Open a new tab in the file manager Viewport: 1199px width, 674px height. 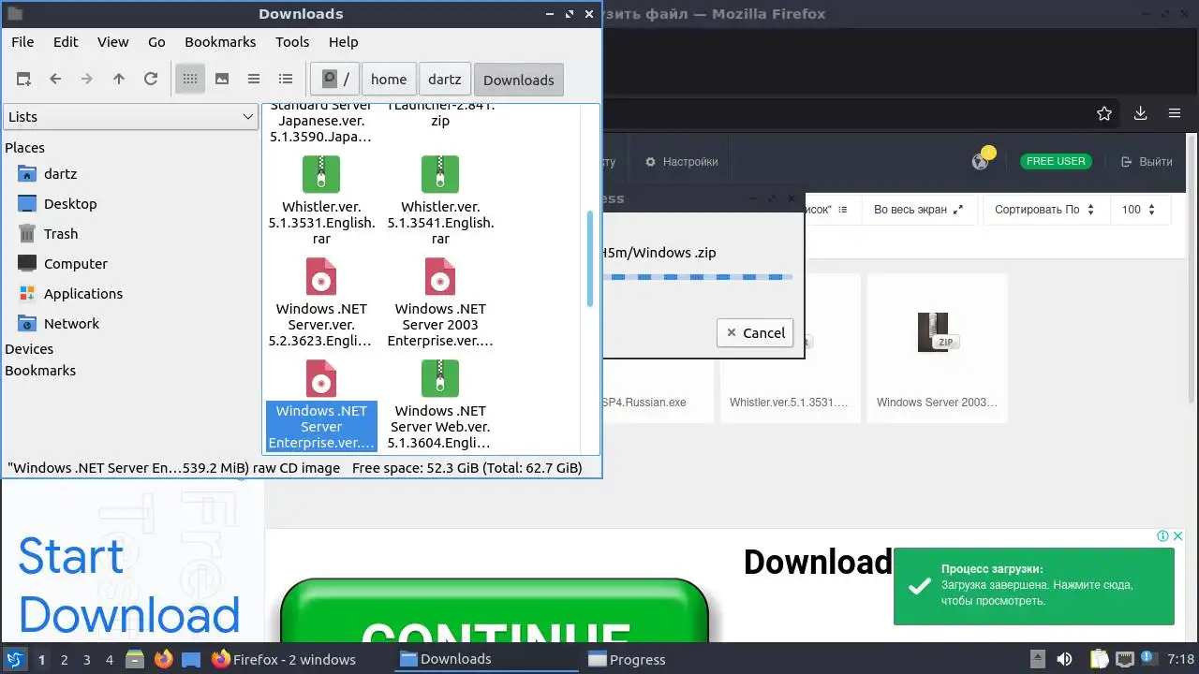tap(23, 80)
